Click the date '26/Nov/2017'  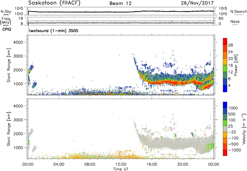197,3
